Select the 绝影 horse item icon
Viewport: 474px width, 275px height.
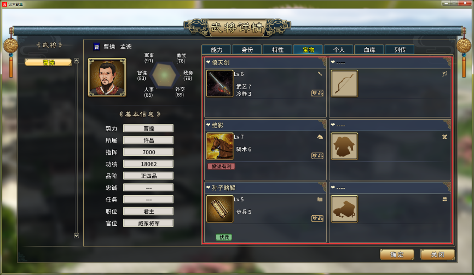(x=219, y=147)
